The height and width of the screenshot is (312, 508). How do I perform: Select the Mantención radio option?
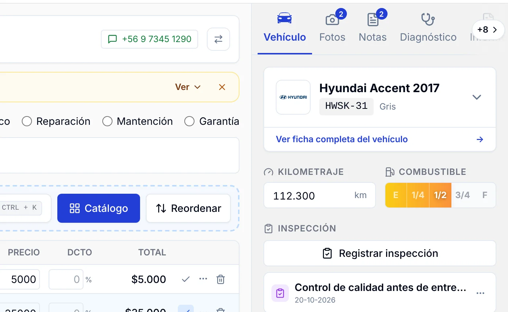(x=138, y=121)
